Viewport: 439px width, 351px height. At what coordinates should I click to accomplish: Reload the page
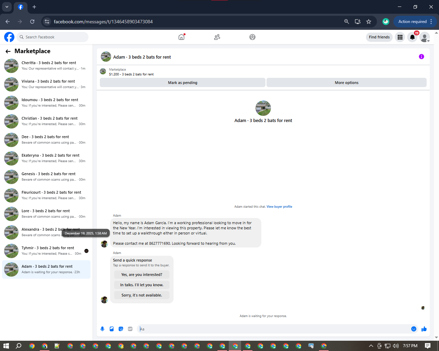pos(32,22)
